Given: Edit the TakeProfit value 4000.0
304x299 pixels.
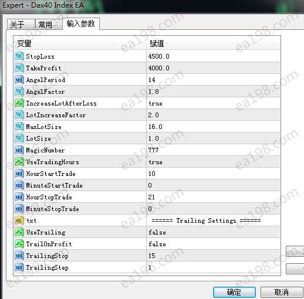Looking at the screenshot, I should [x=214, y=68].
